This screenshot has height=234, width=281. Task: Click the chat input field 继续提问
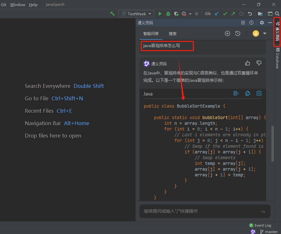pos(205,211)
